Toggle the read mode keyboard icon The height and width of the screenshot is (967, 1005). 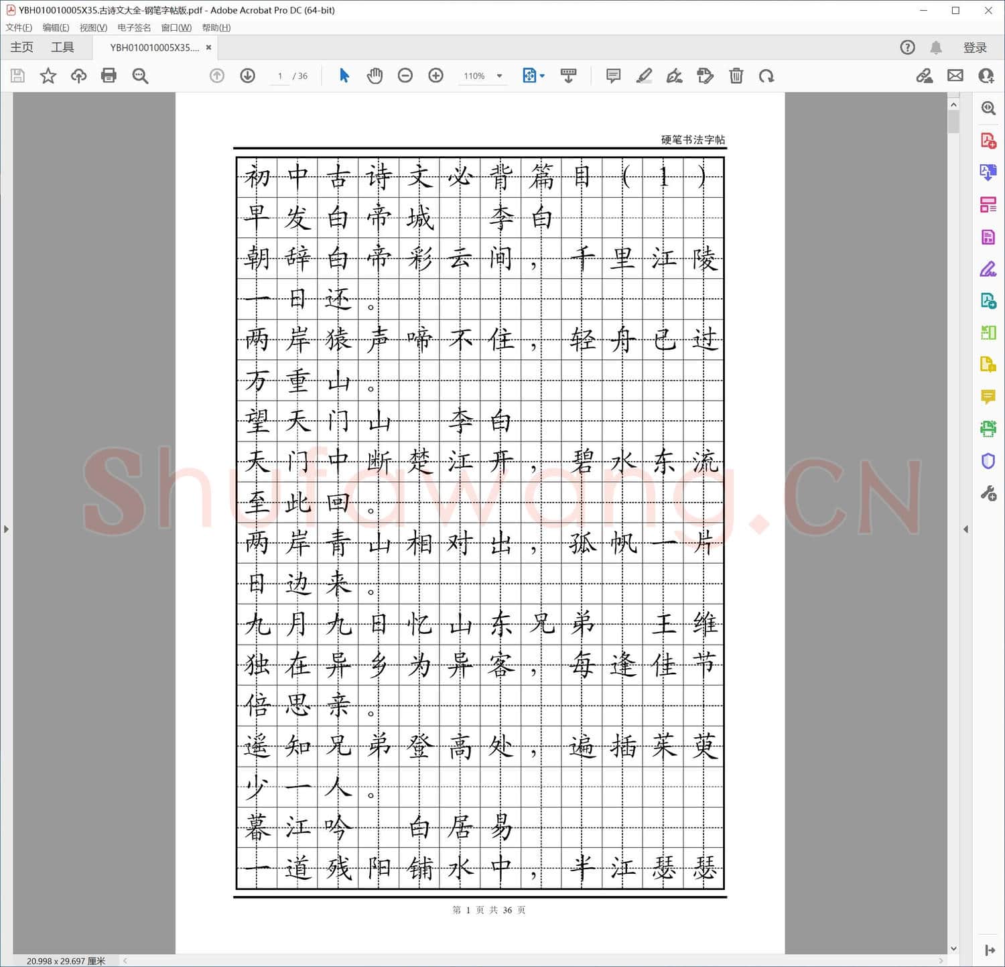(568, 76)
